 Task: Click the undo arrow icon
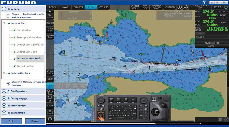50,119
